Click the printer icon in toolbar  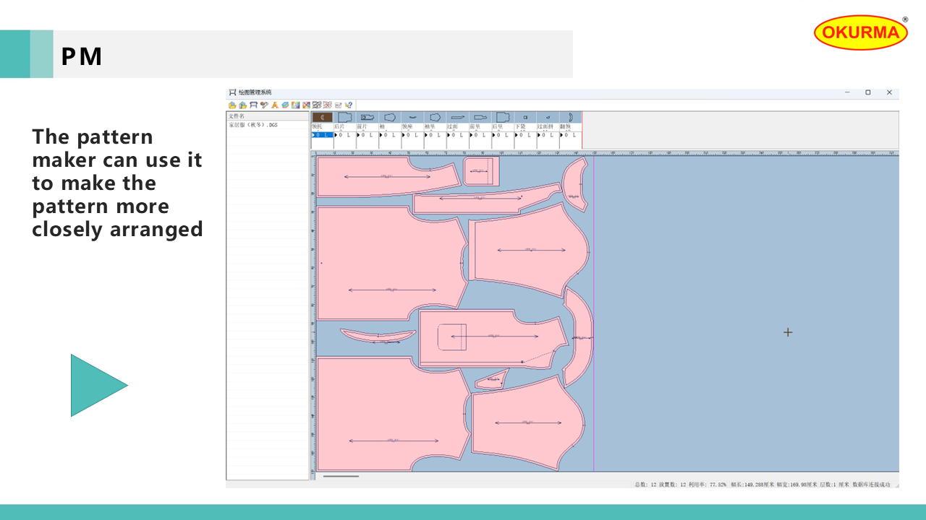(338, 105)
